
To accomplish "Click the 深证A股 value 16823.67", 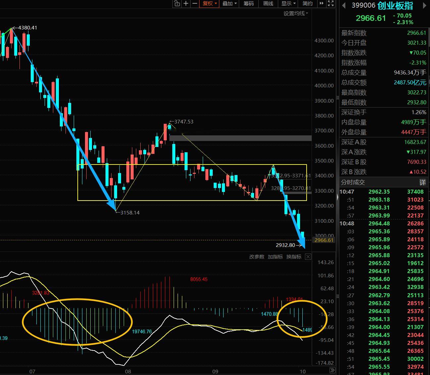I will pos(415,142).
